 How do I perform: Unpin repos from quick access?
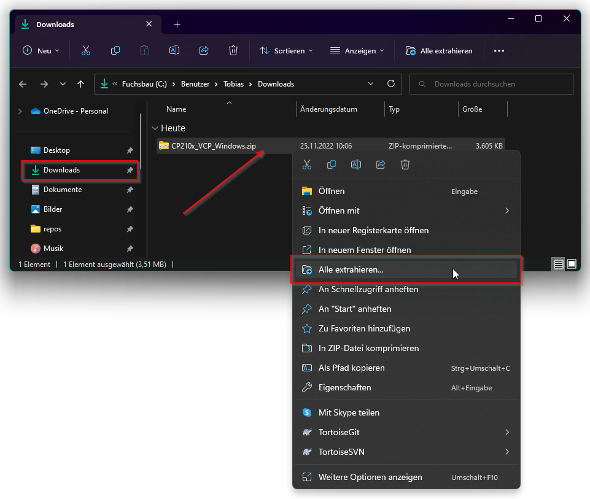(x=130, y=229)
